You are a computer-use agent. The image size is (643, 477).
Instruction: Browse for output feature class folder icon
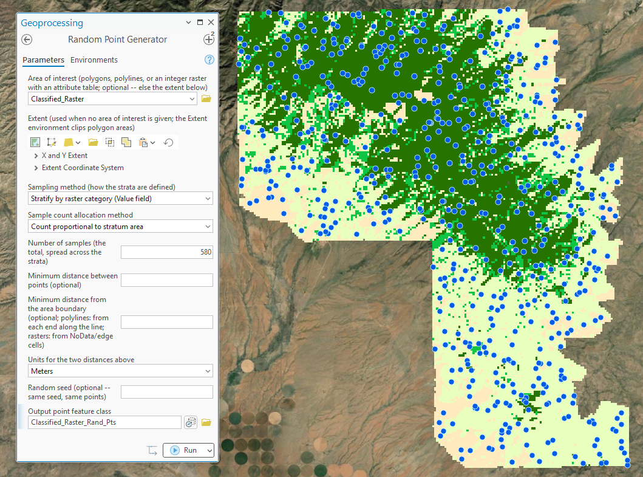(206, 422)
